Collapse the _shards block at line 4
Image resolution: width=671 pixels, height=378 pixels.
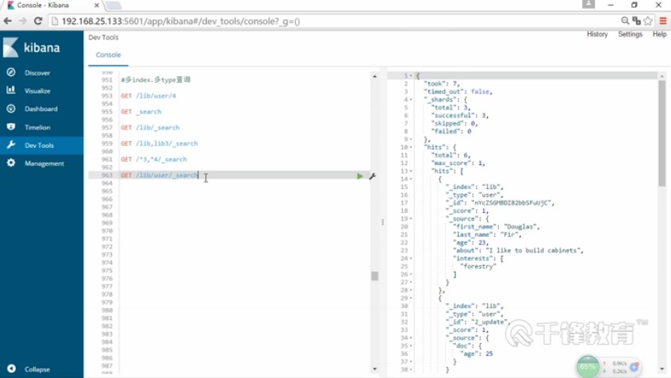click(411, 99)
